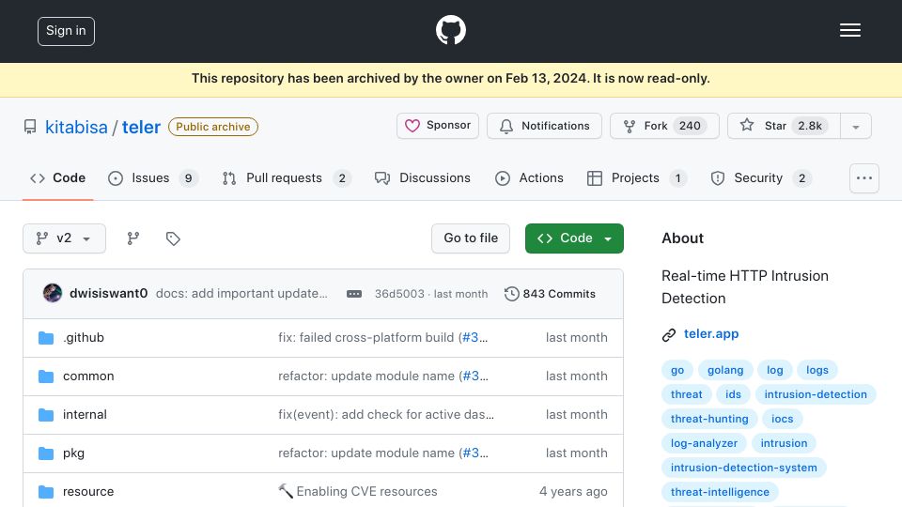This screenshot has height=507, width=902.
Task: Select the 'log' topic tag
Action: coord(774,370)
